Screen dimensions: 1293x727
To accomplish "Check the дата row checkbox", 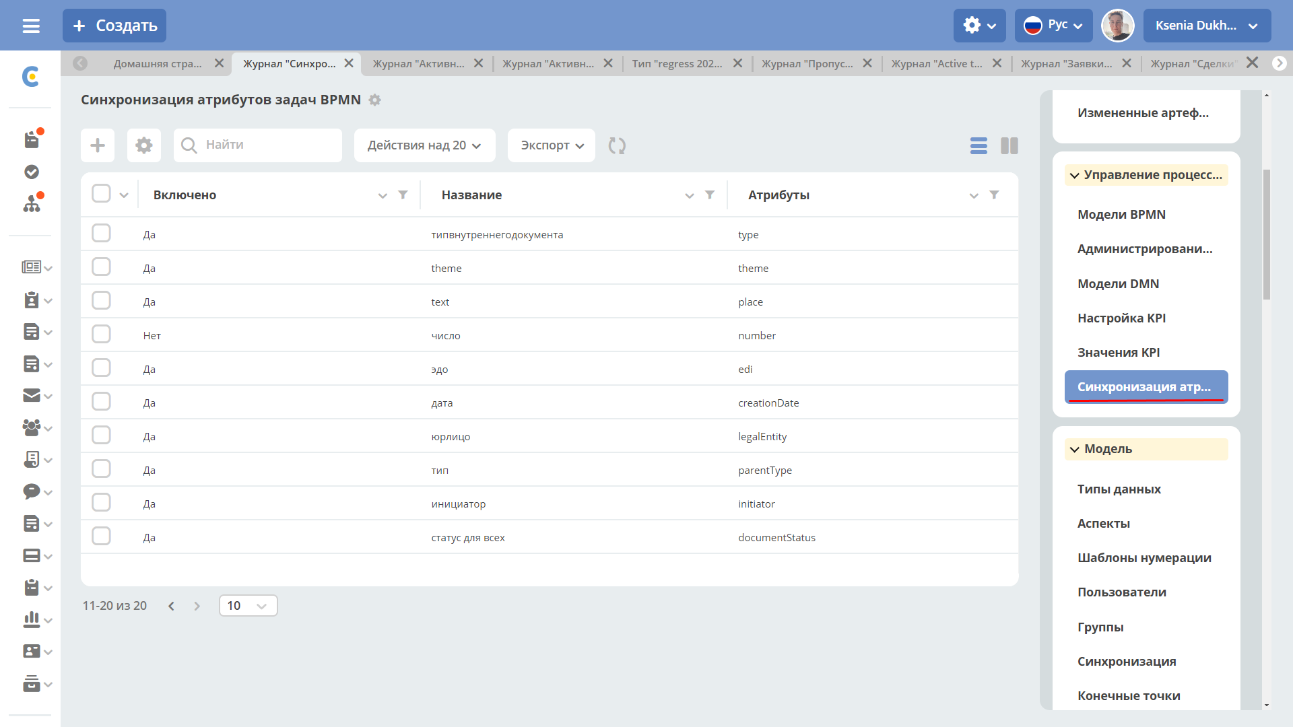I will pos(101,402).
